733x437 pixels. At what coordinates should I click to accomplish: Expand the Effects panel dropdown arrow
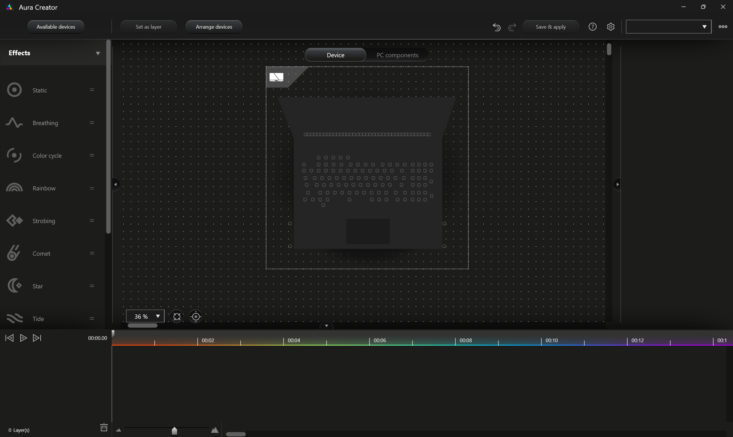point(98,53)
